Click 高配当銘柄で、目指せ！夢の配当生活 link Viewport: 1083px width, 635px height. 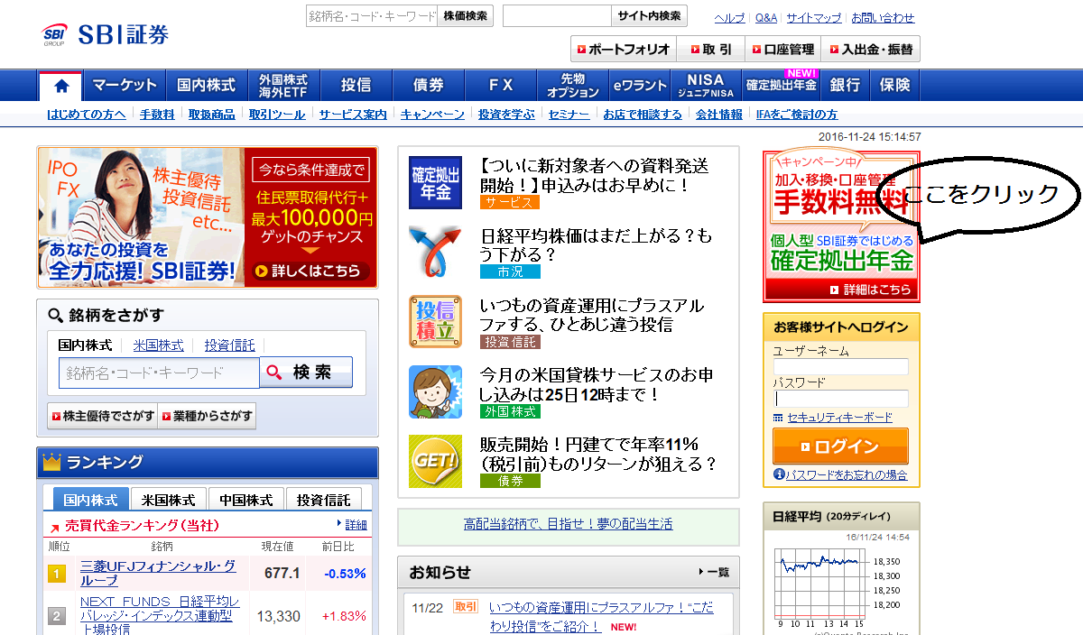(568, 524)
